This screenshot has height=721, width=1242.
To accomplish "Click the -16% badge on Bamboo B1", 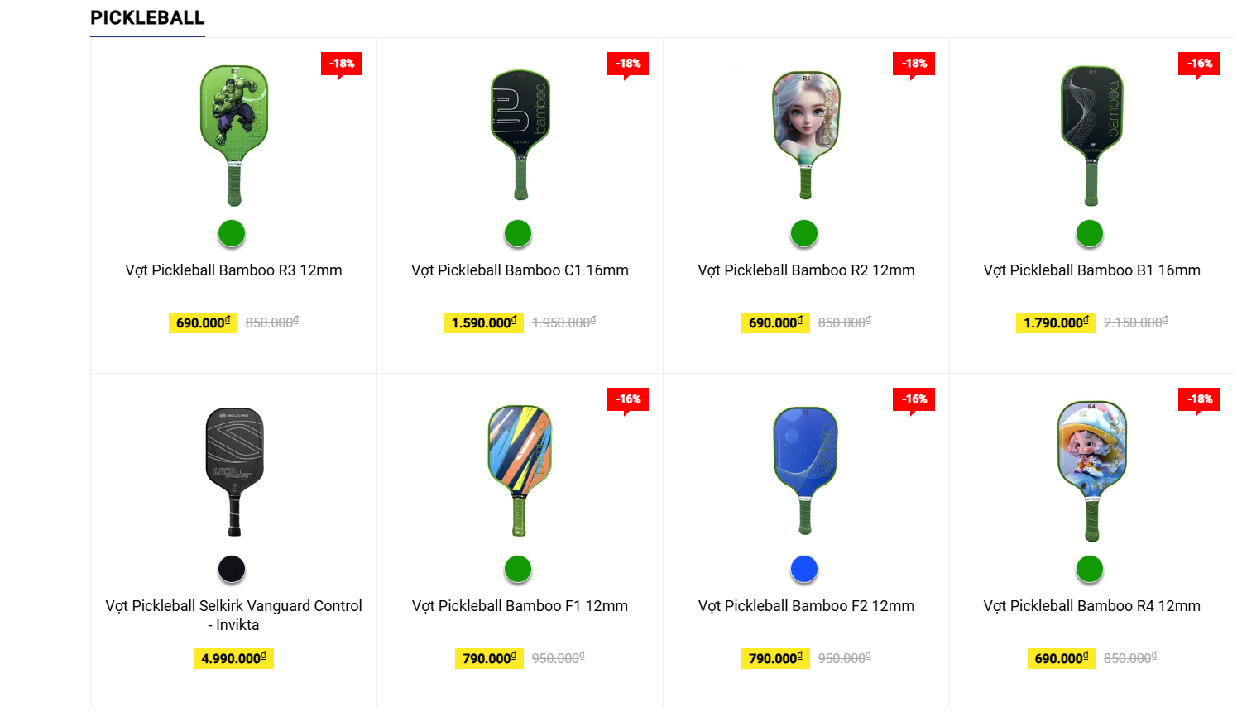I will (1200, 64).
